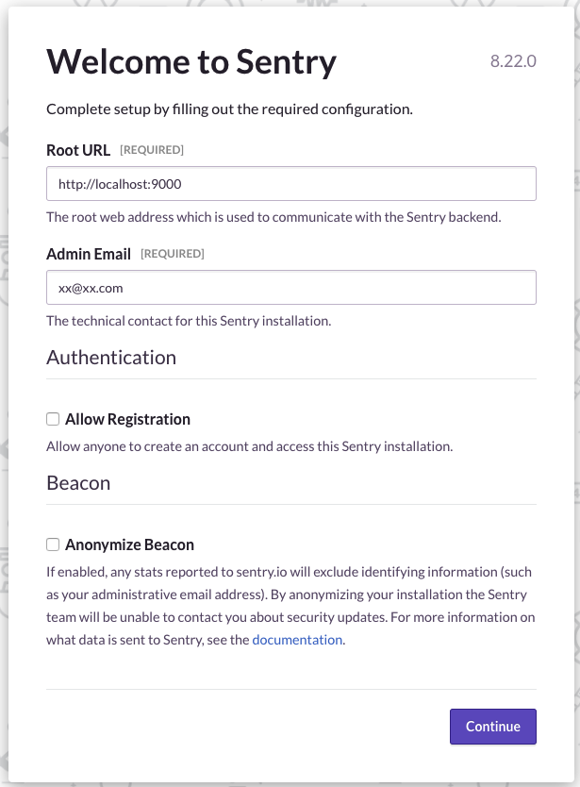The image size is (580, 787).
Task: Enable the Allow Registration checkbox
Action: (53, 419)
